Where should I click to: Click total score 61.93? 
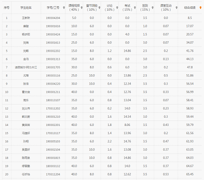pyautogui.click(x=190, y=141)
